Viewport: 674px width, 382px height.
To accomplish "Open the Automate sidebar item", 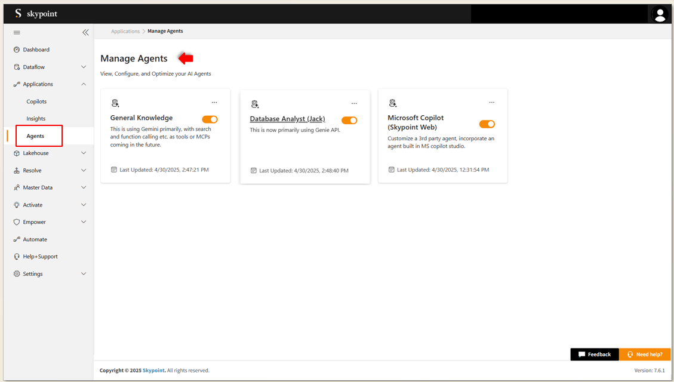I will [x=35, y=239].
